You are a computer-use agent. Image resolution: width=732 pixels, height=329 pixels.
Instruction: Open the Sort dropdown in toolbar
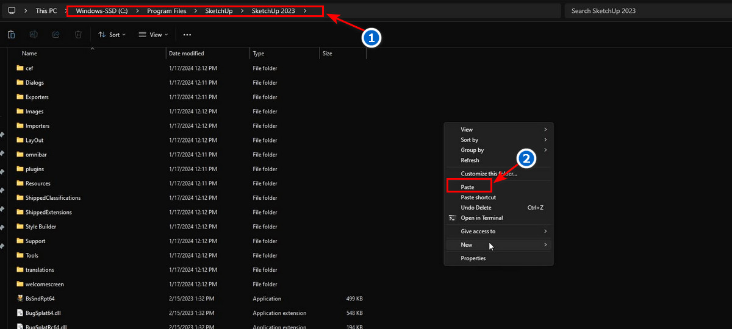[113, 35]
